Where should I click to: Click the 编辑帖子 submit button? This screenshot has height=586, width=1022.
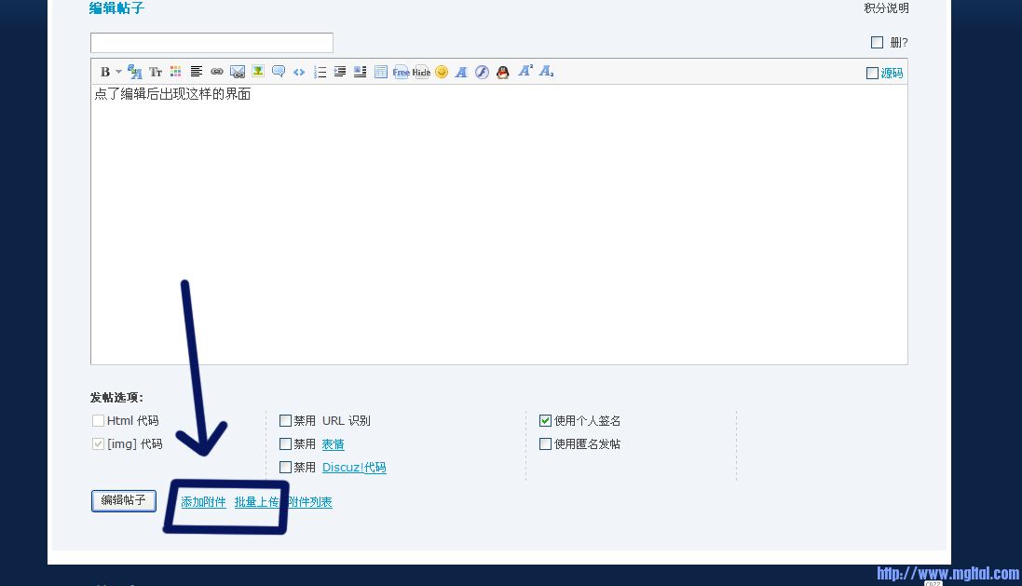click(123, 500)
